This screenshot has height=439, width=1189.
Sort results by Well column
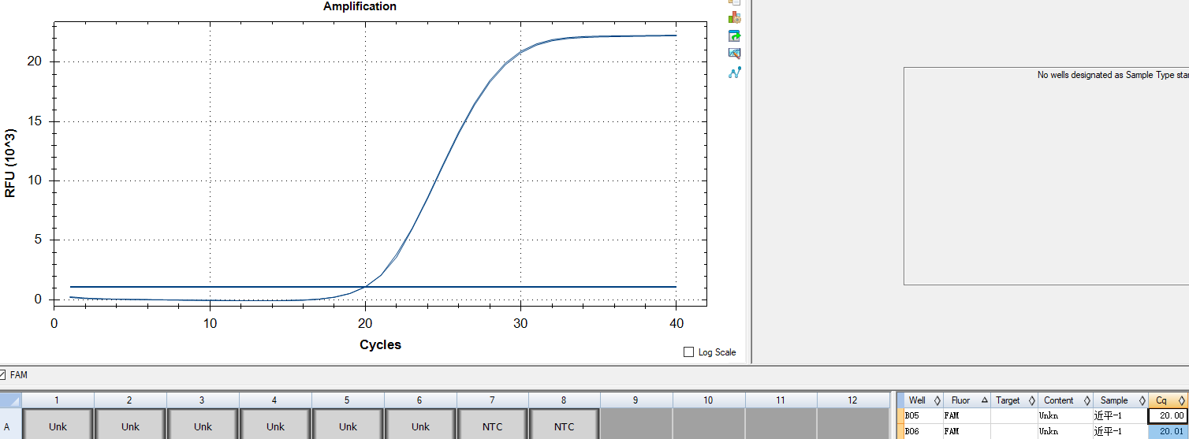(x=922, y=400)
